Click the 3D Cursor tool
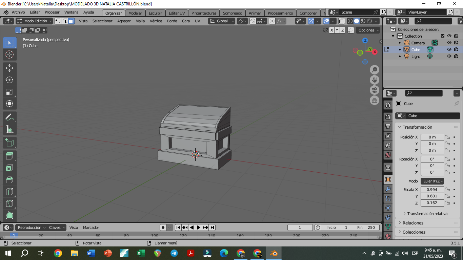Screen dimensions: 463x260 (9, 55)
